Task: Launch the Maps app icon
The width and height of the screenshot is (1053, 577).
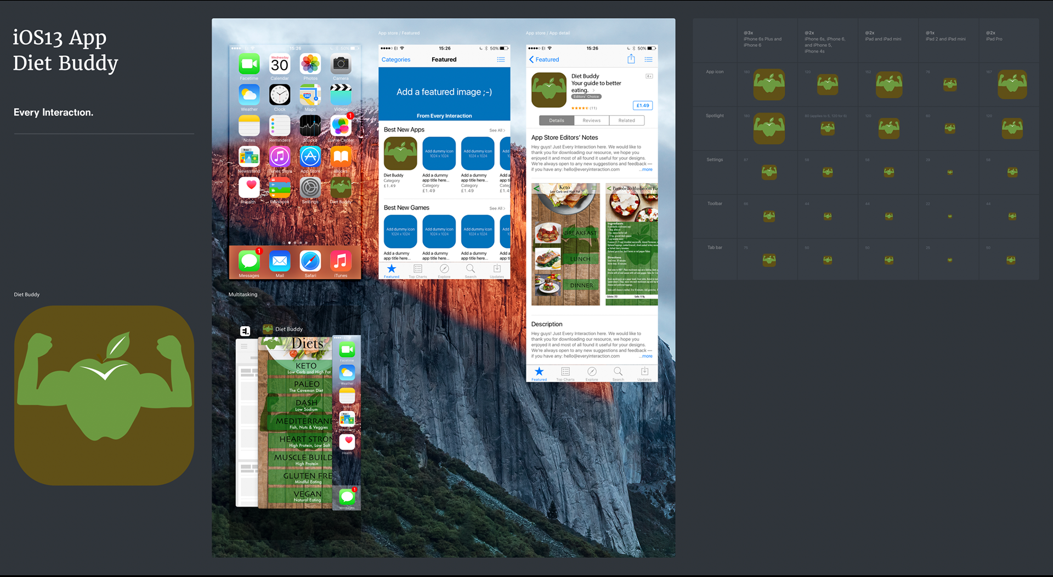Action: coord(310,95)
